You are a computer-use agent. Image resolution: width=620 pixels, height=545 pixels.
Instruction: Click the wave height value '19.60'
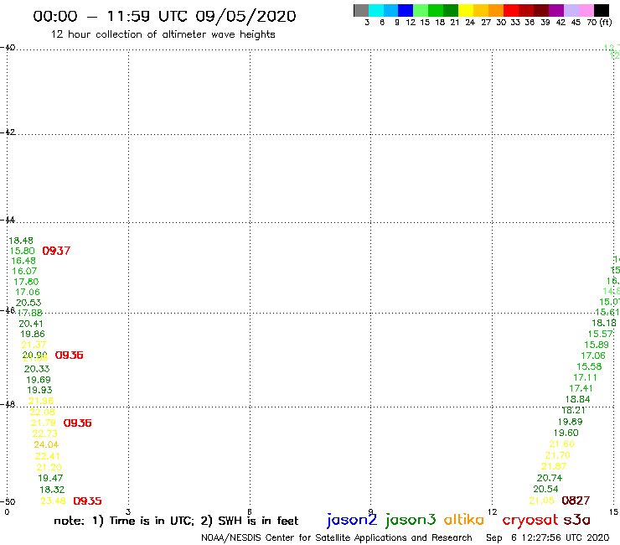[566, 433]
